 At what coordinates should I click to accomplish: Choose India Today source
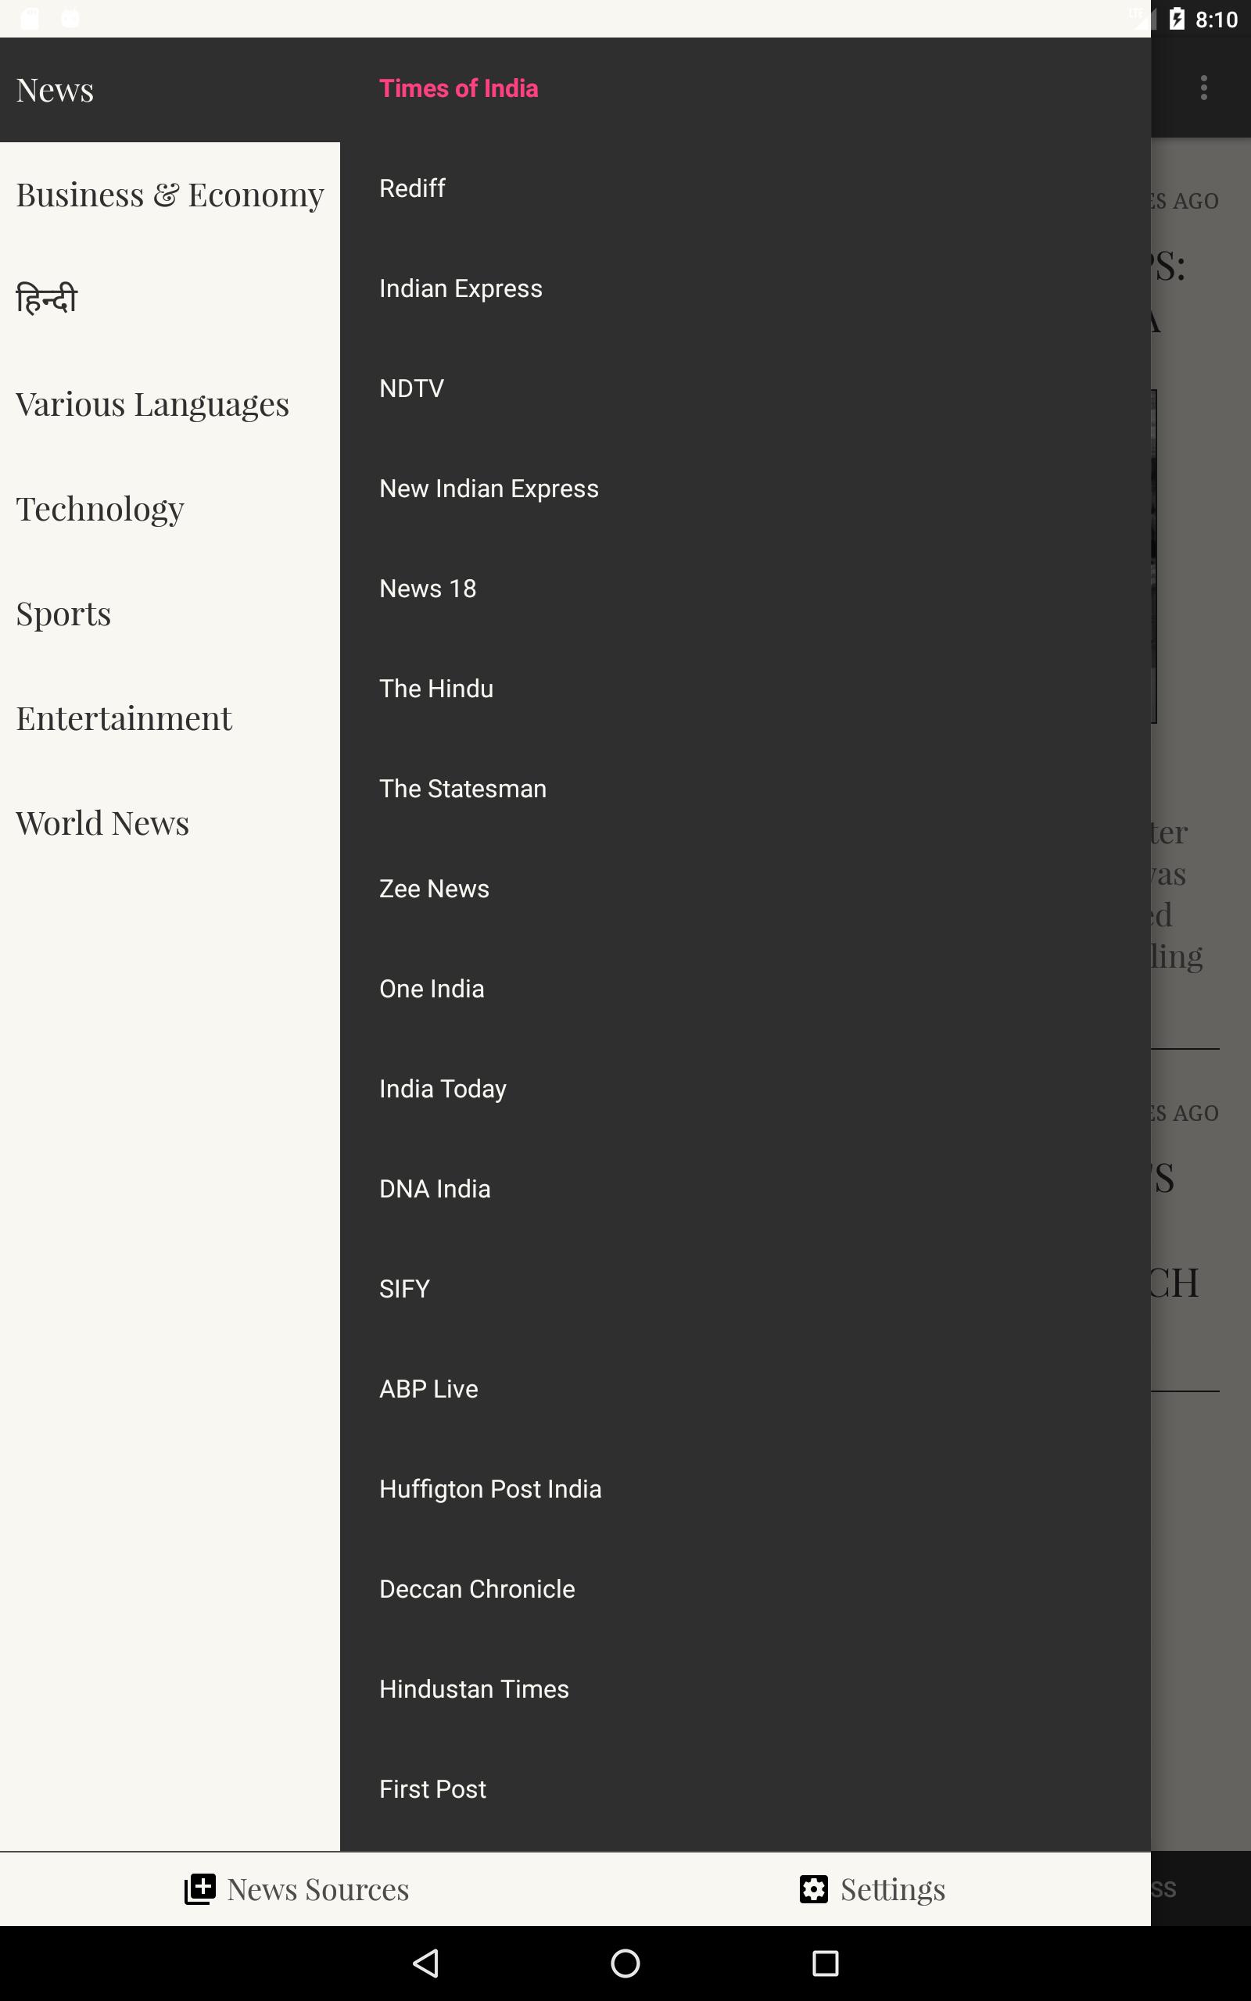(745, 1089)
